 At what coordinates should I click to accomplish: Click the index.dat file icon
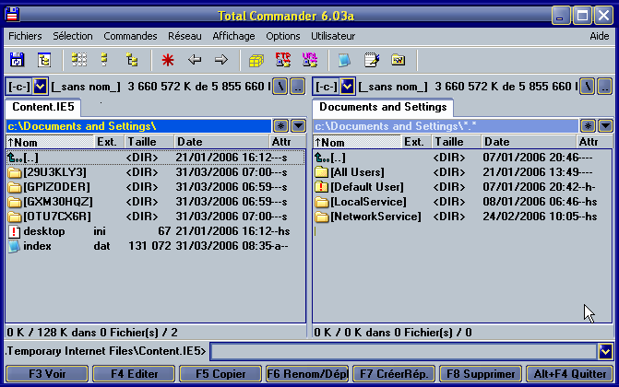14,246
